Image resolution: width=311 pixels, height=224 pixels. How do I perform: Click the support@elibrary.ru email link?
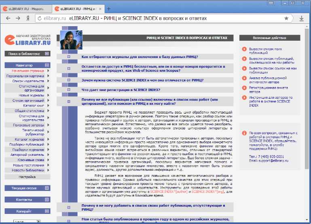(273, 161)
